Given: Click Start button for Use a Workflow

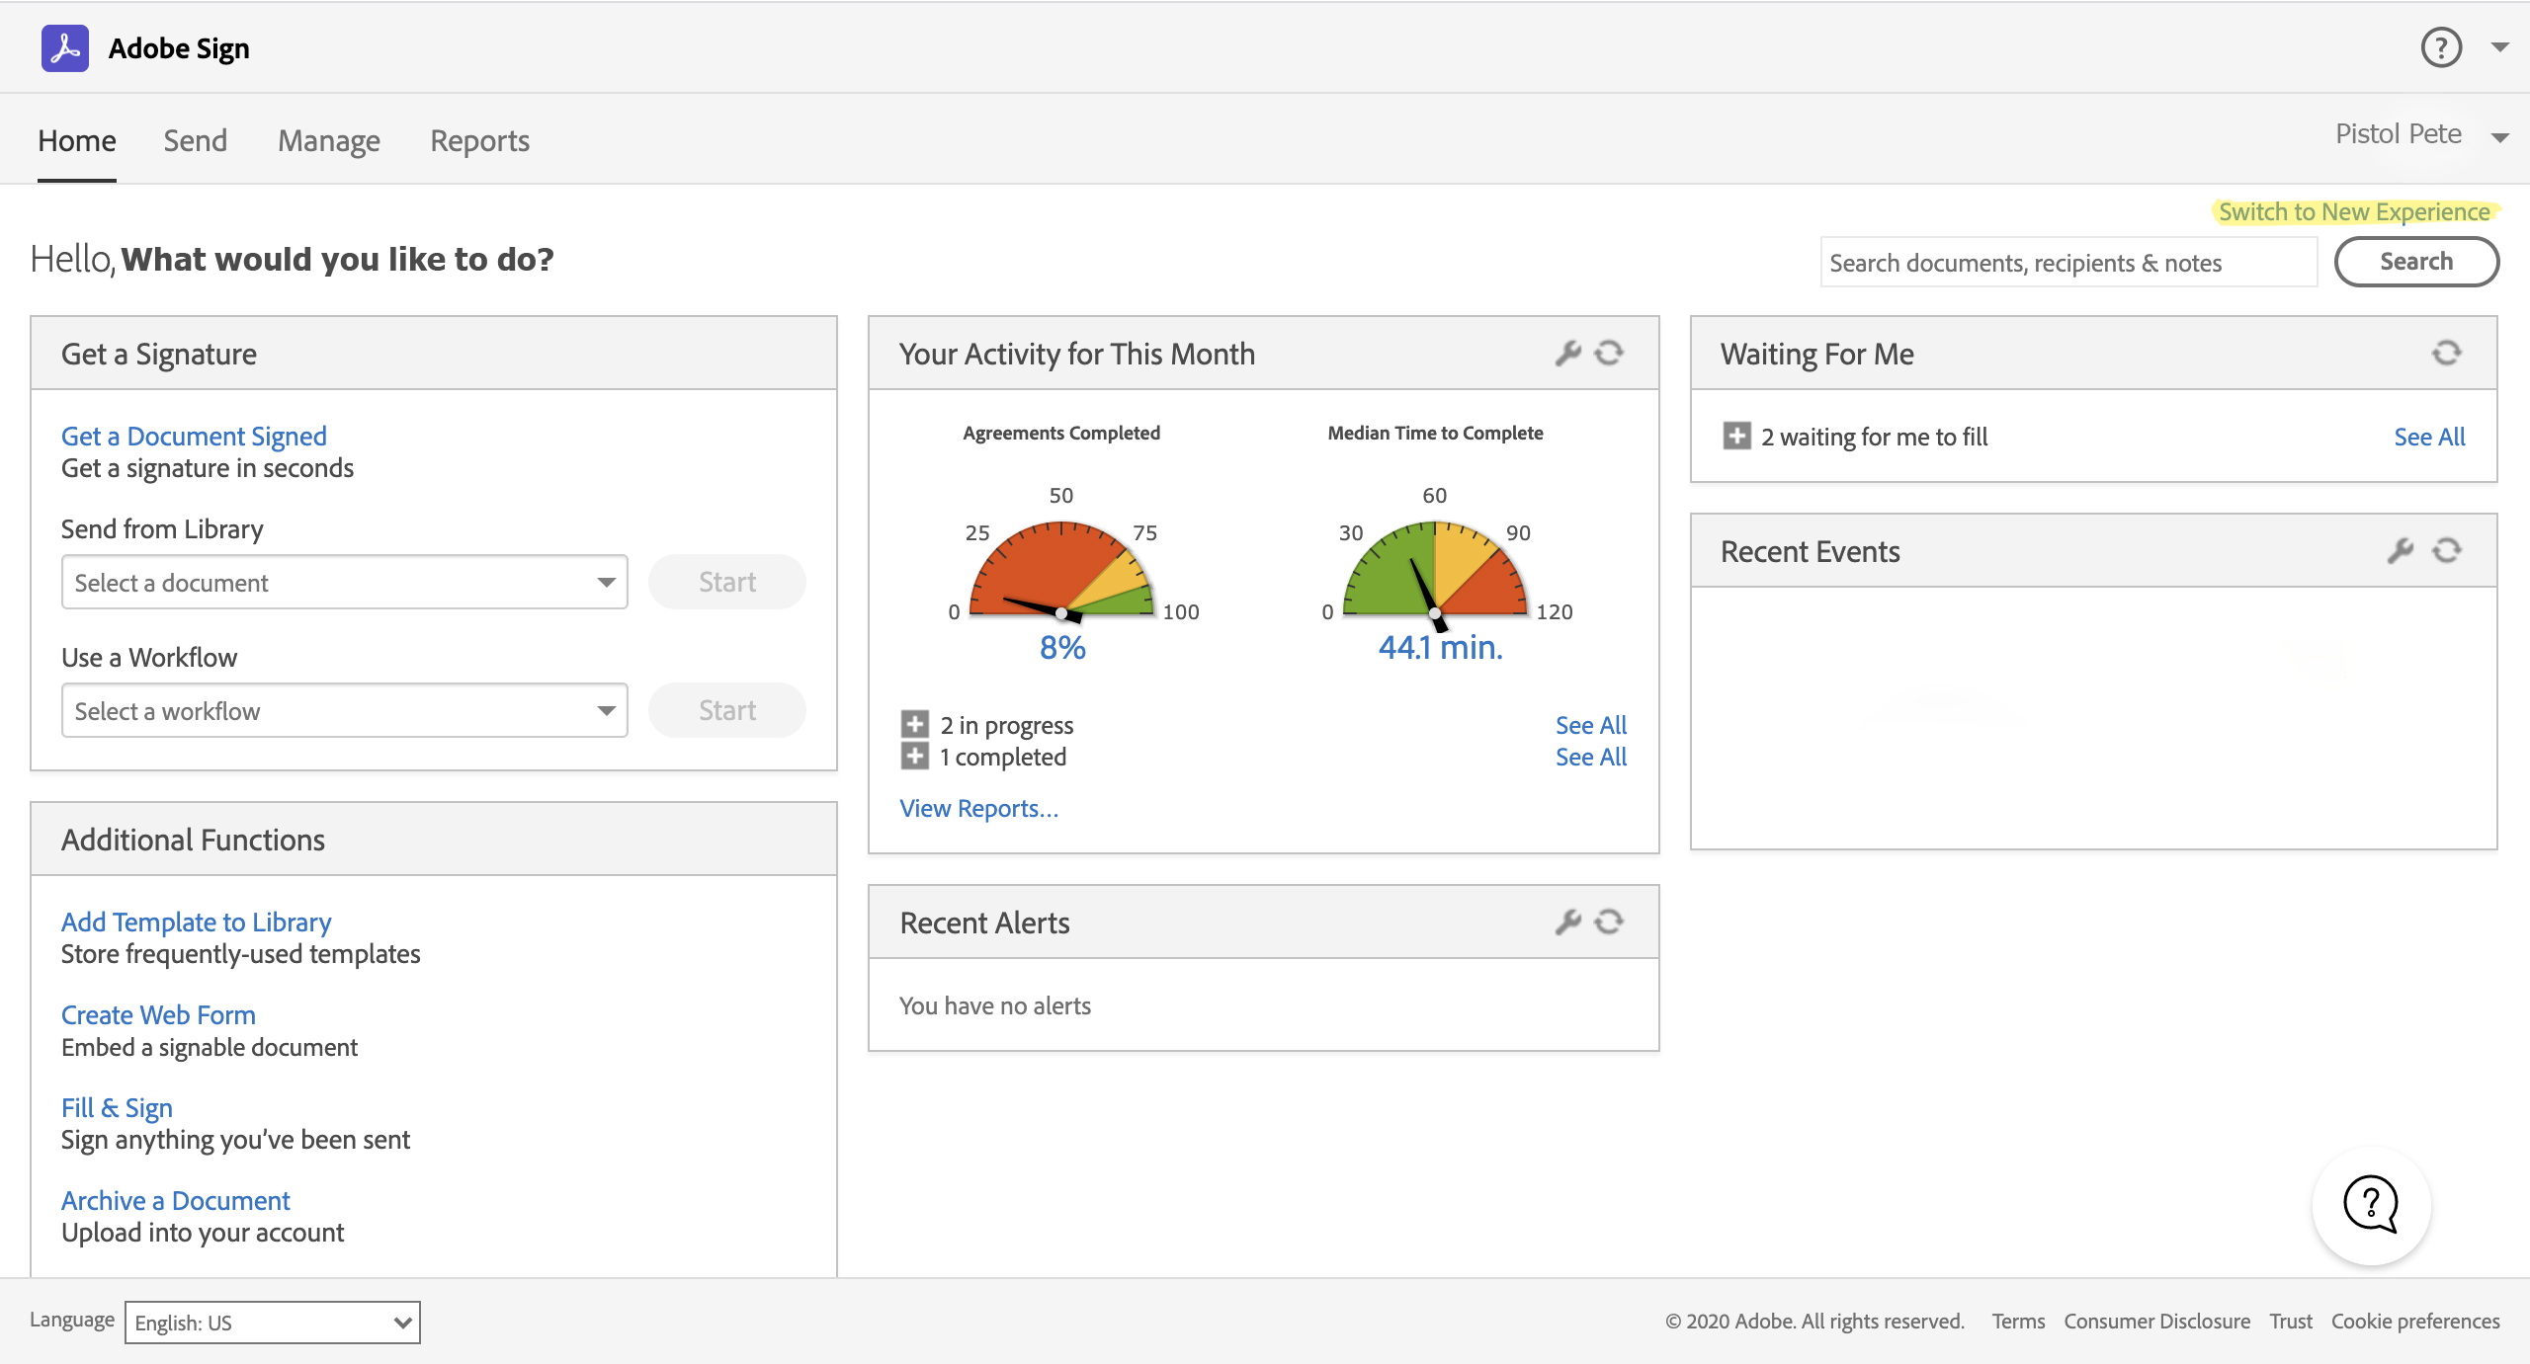Looking at the screenshot, I should [727, 710].
